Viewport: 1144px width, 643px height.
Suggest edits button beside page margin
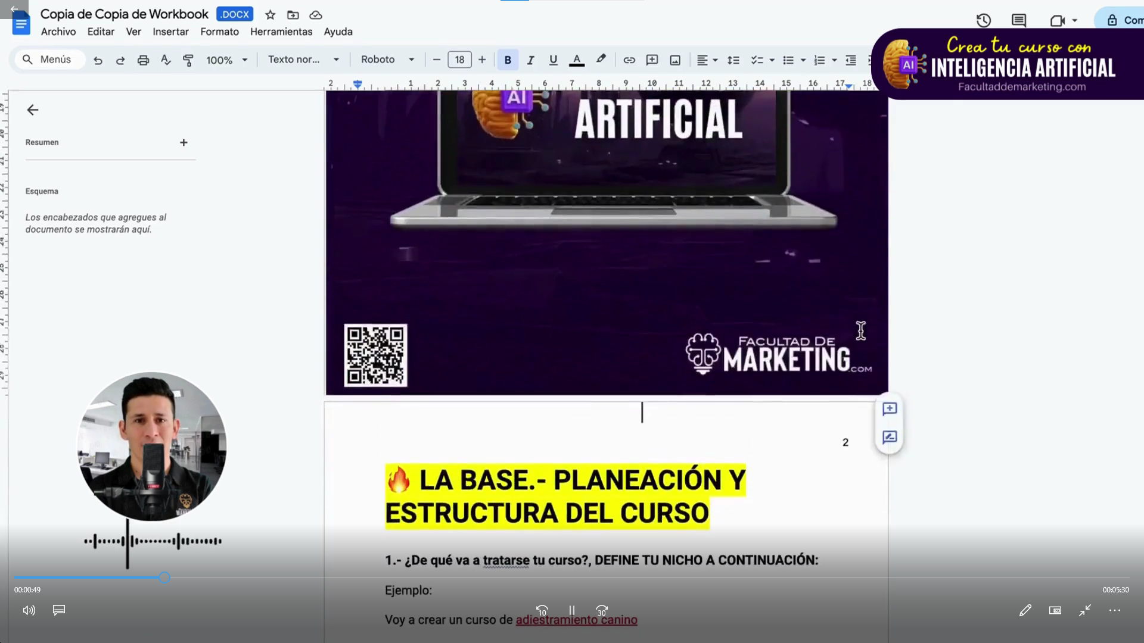tap(890, 437)
